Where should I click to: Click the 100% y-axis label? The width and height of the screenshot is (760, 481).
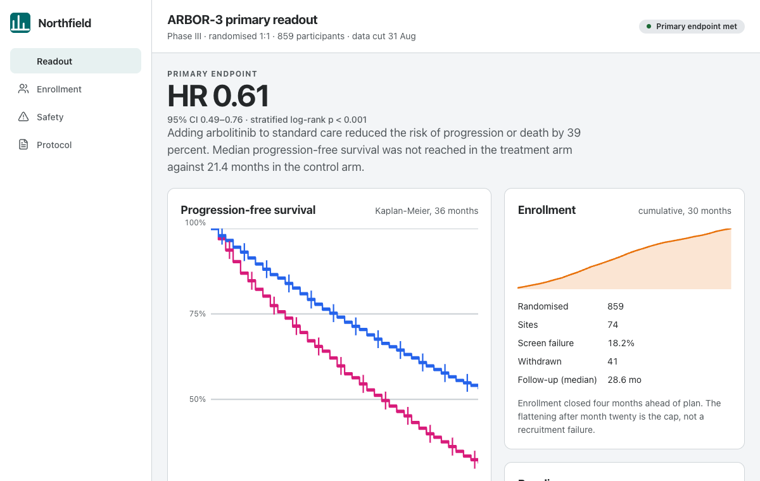click(x=195, y=223)
